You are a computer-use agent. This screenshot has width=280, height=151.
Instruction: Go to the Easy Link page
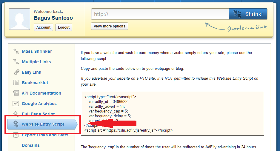(31, 72)
